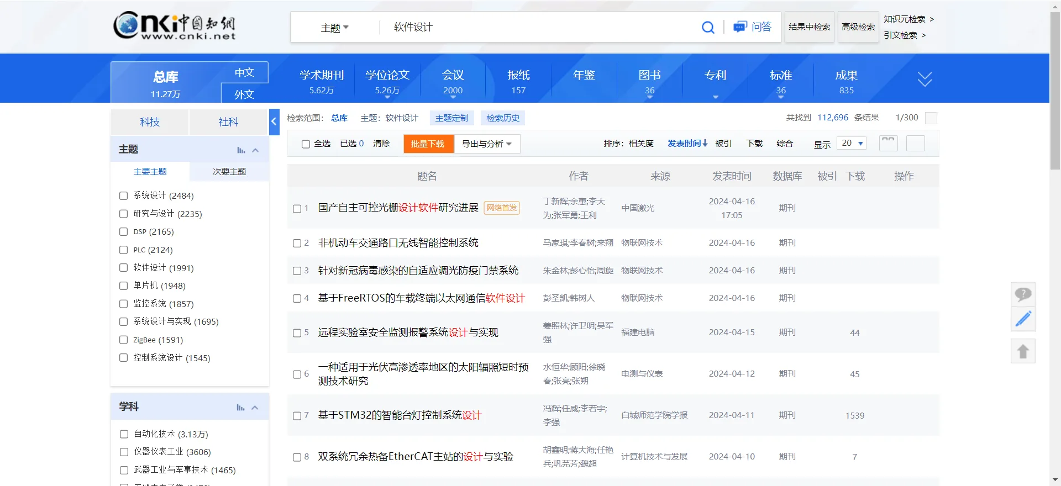Go back to top arrow icon
This screenshot has width=1061, height=486.
point(1023,351)
